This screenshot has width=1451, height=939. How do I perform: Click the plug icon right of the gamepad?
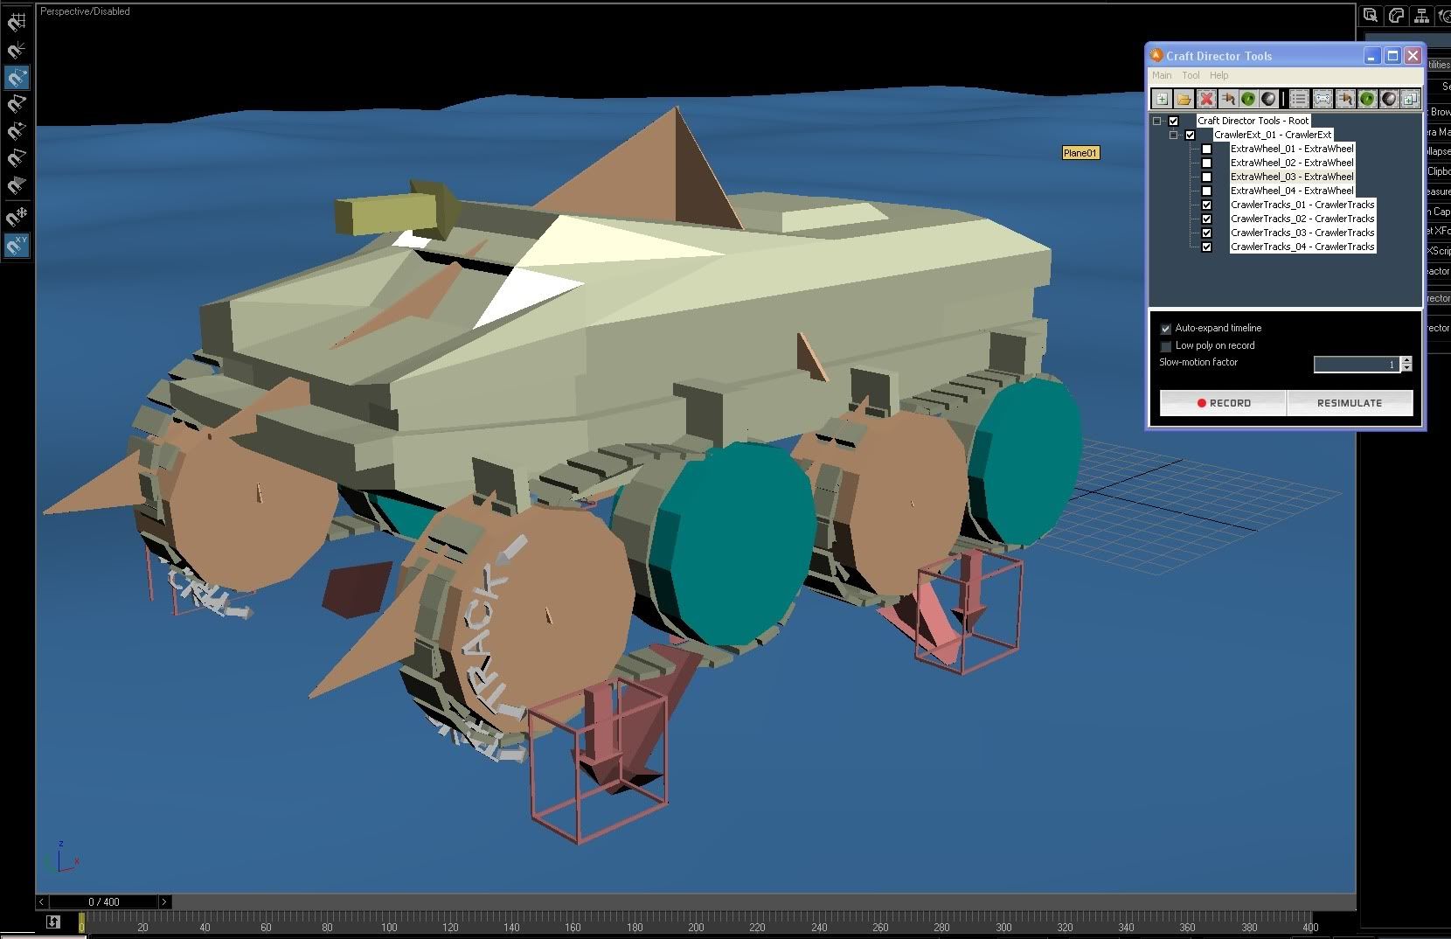click(1345, 99)
